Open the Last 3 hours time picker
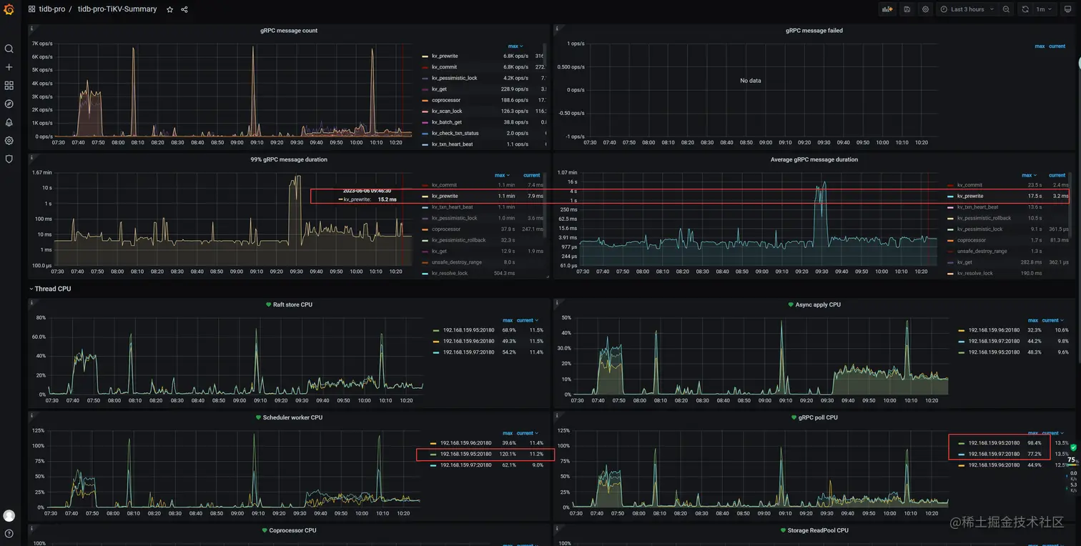Image resolution: width=1081 pixels, height=546 pixels. point(967,9)
